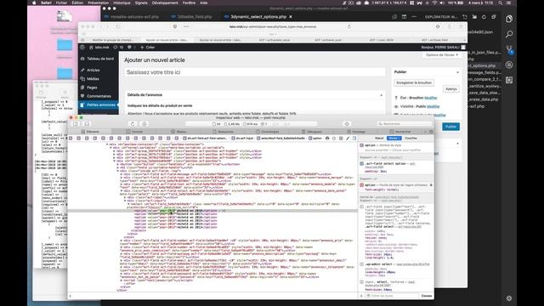Screen dimensions: 544x306
Task: Collapse the Détails de l'annonce metabox arrow
Action: [x=382, y=95]
